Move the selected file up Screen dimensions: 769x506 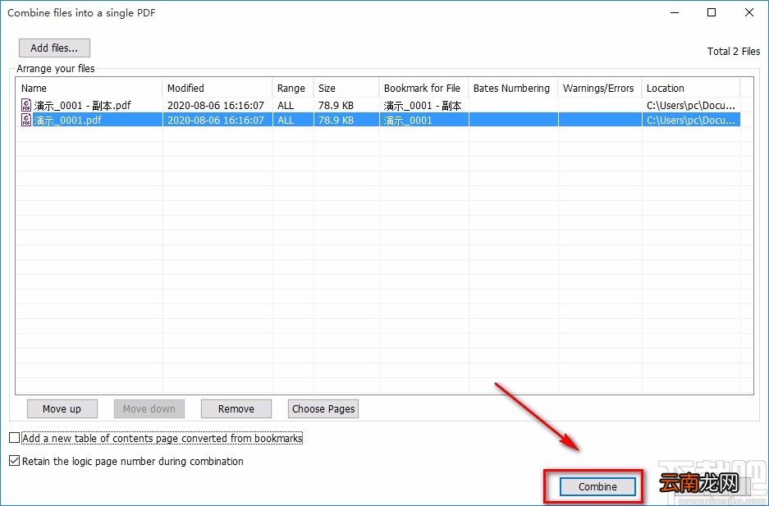[62, 408]
